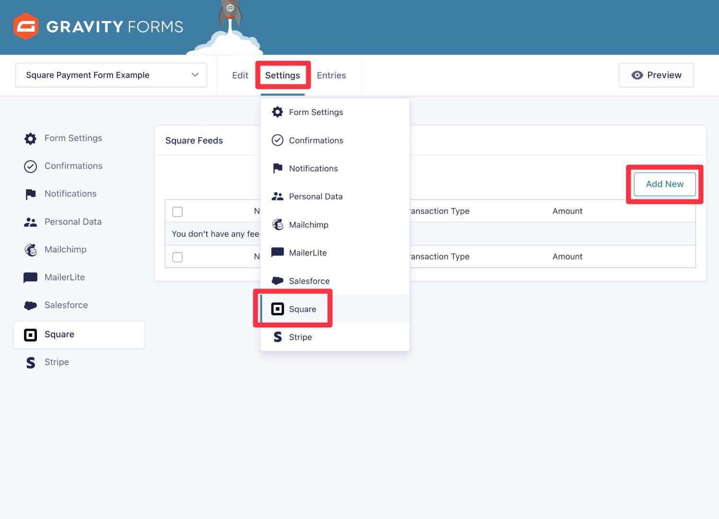Image resolution: width=719 pixels, height=519 pixels.
Task: Click the Square Feeds heading
Action: coord(194,140)
